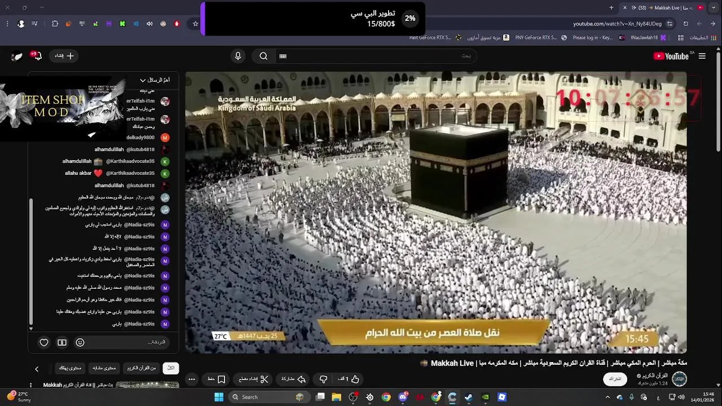Image resolution: width=722 pixels, height=406 pixels.
Task: Open the suggested Makkah video thumbnail
Action: [x=147, y=385]
